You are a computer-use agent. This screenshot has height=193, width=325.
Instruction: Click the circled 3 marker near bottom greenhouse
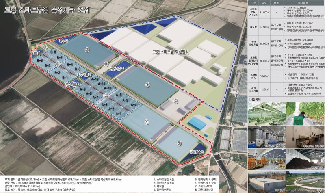[179, 143]
